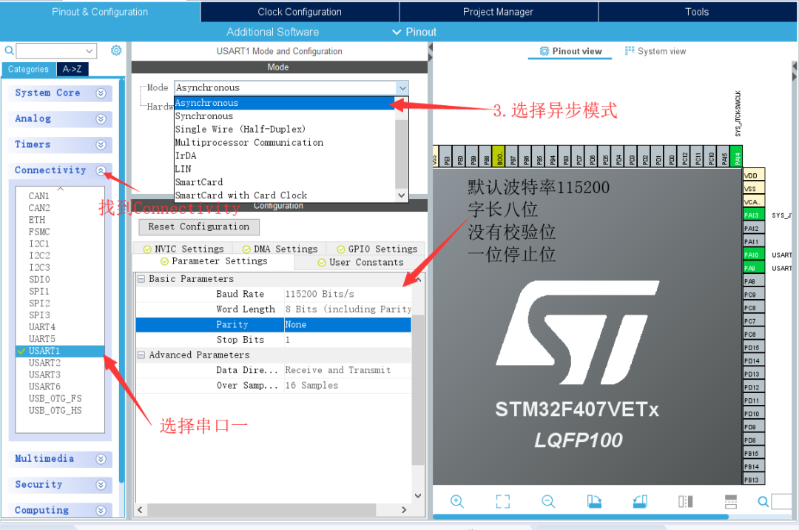Open the GPIO Settings tab
Image resolution: width=799 pixels, height=530 pixels.
point(377,249)
